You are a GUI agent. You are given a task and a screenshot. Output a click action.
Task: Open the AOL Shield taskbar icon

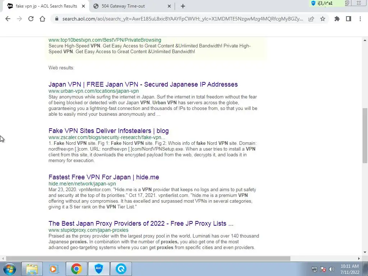coord(98,269)
